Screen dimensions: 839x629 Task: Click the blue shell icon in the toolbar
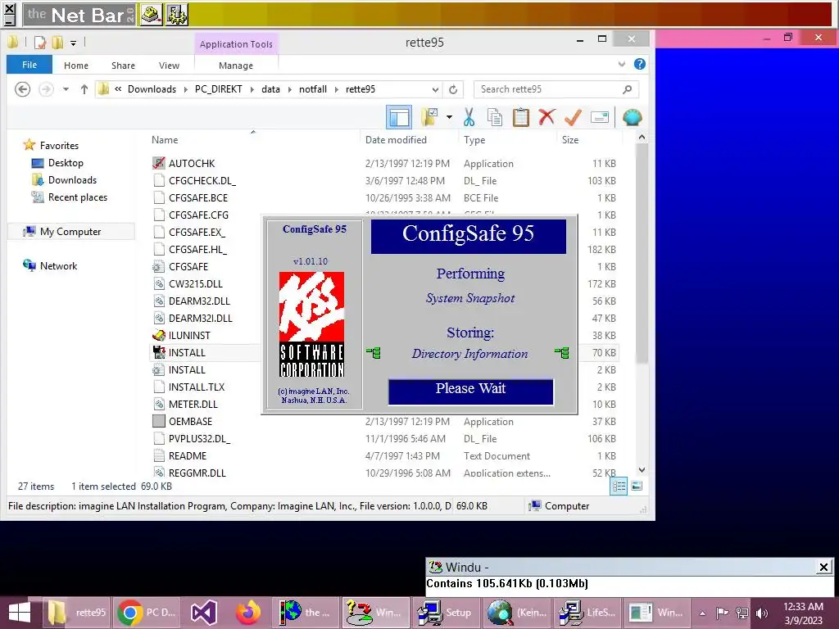click(632, 117)
